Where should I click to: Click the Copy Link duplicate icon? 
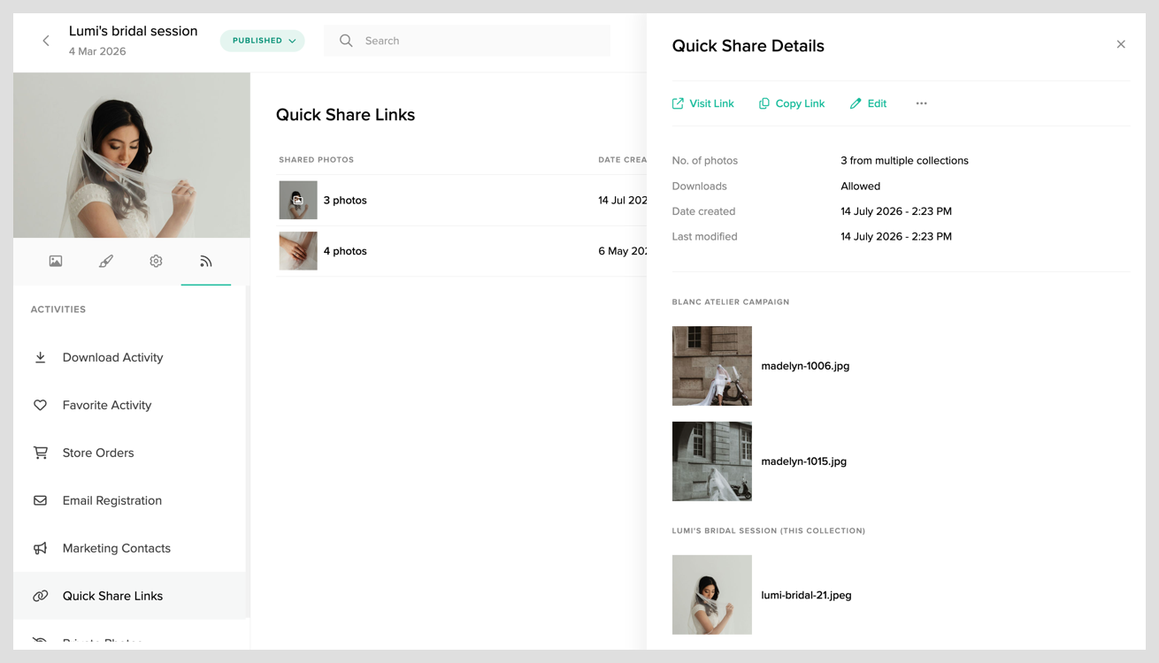tap(764, 103)
